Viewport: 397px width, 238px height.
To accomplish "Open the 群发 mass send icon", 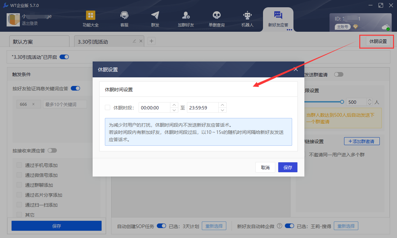I will 155,15.
